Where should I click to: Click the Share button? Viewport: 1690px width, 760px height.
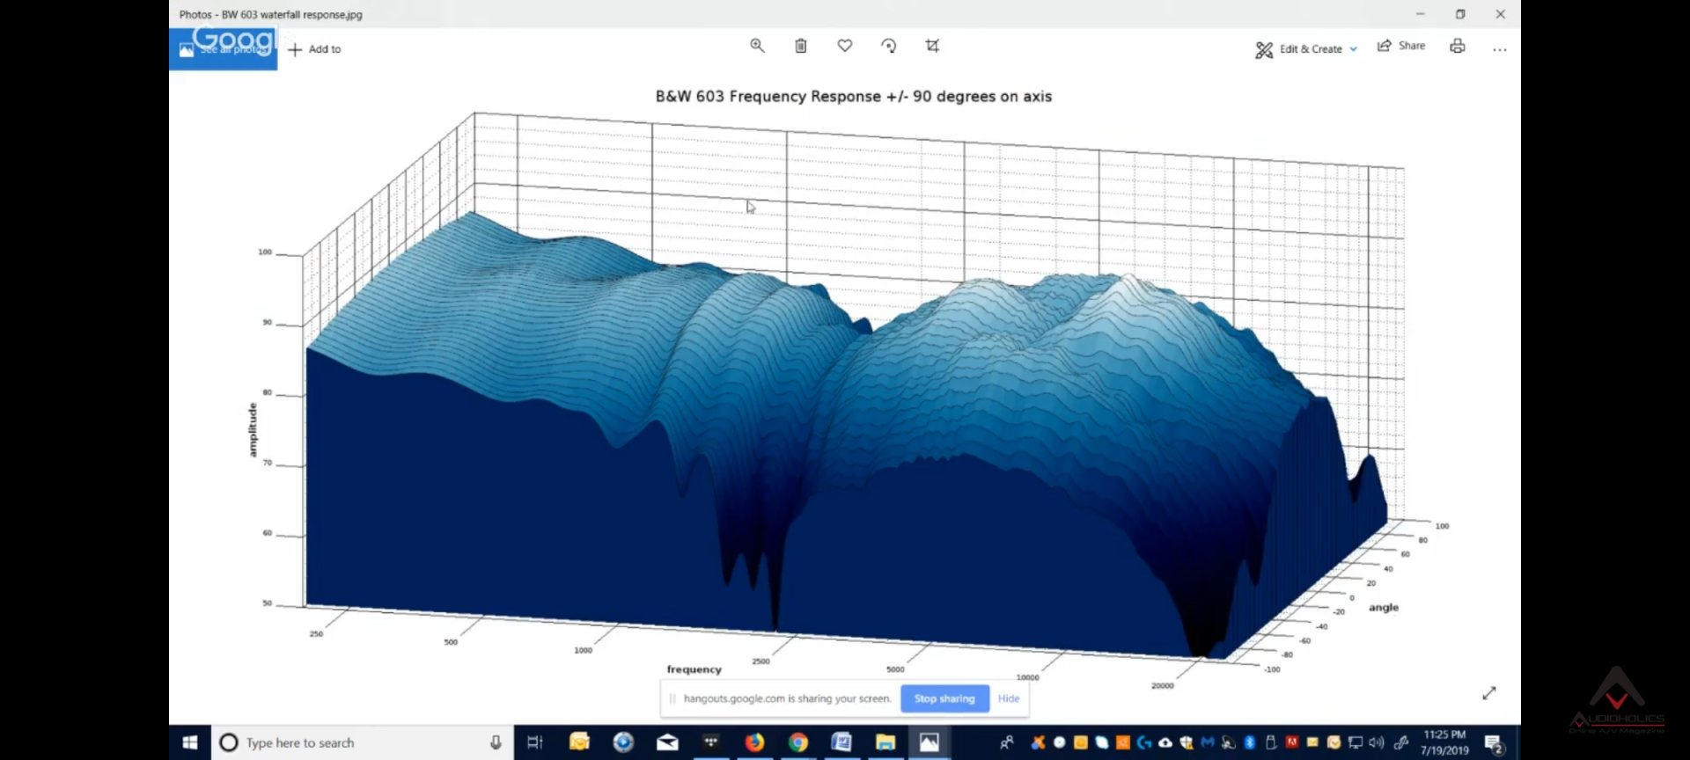tap(1401, 46)
